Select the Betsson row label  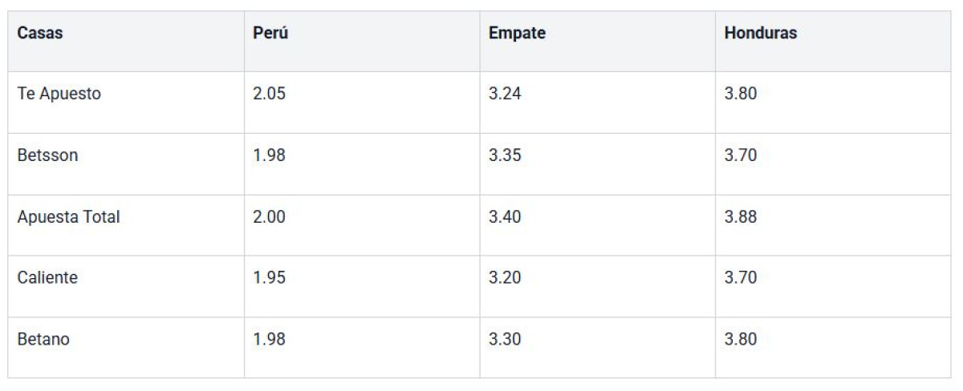pos(47,155)
